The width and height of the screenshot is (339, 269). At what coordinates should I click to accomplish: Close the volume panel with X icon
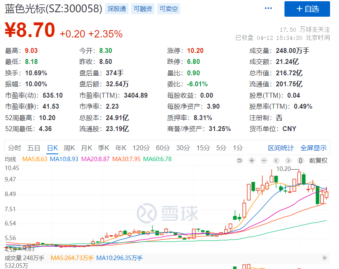[x=324, y=258]
